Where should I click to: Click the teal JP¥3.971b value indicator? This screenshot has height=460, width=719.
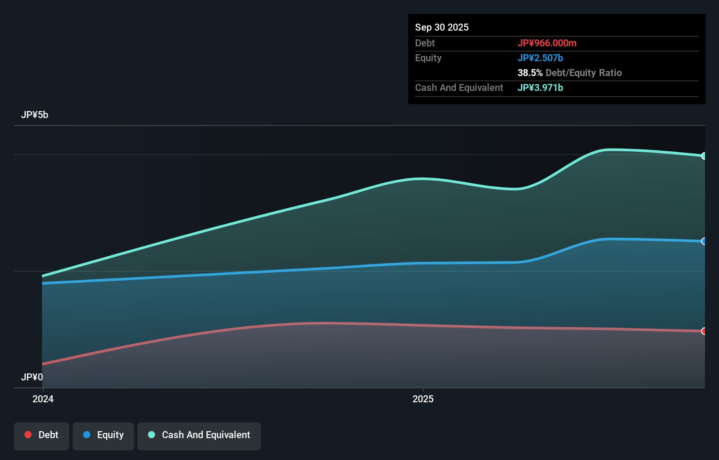coord(540,87)
